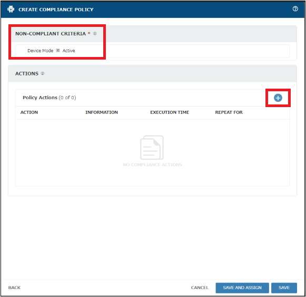Add a policy action with plus icon

click(x=278, y=98)
